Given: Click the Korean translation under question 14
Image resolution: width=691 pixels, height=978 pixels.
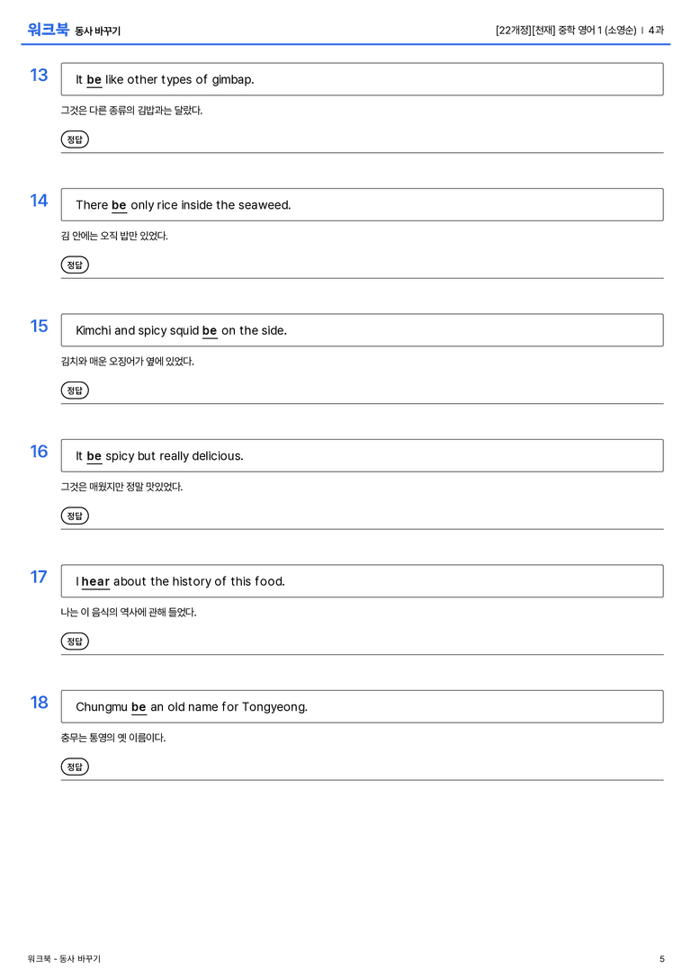Looking at the screenshot, I should pyautogui.click(x=114, y=236).
